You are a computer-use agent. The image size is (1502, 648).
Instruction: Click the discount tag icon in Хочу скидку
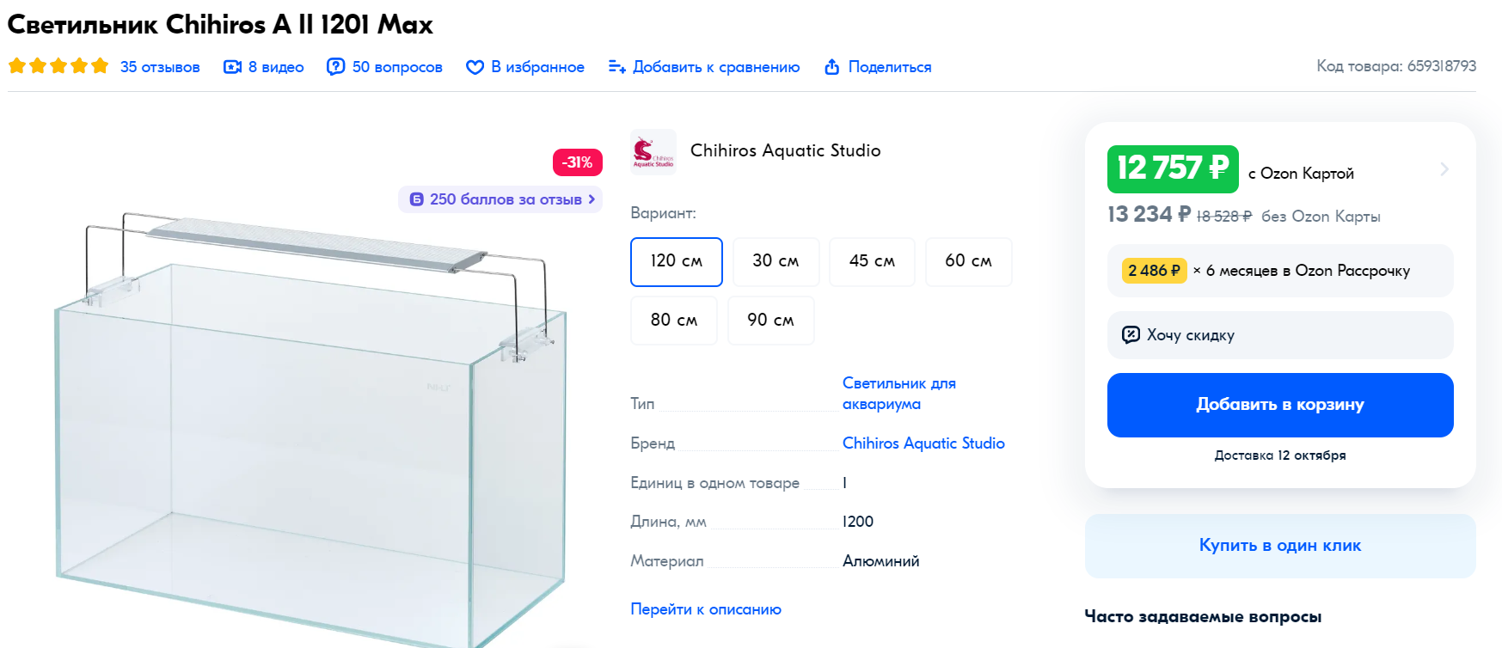pos(1131,334)
